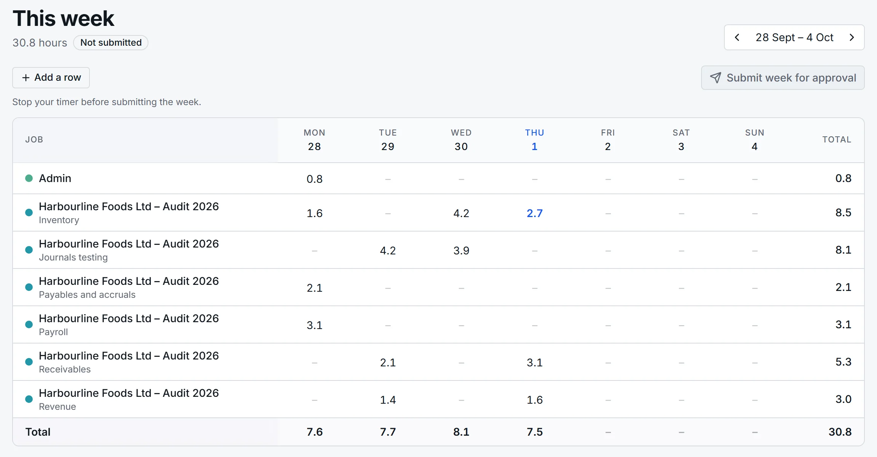This screenshot has height=457, width=877.
Task: Edit Payables and accruals Monday hours 2.1
Action: click(314, 288)
